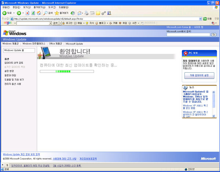The height and width of the screenshot is (172, 220).
Task: Open dropdown arrow next to empas 검색 button
Action: point(60,23)
